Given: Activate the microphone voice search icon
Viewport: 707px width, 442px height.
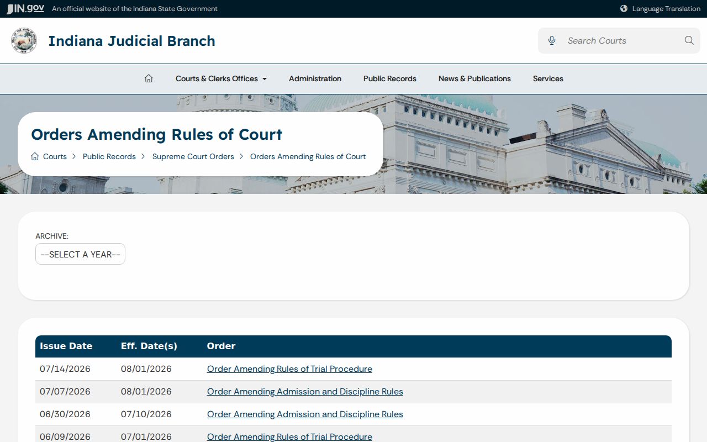Looking at the screenshot, I should [551, 40].
